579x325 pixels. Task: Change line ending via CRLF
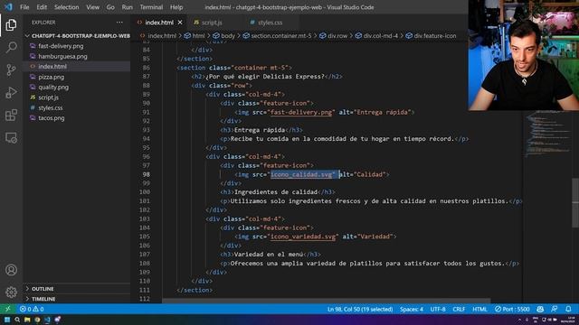pos(459,309)
